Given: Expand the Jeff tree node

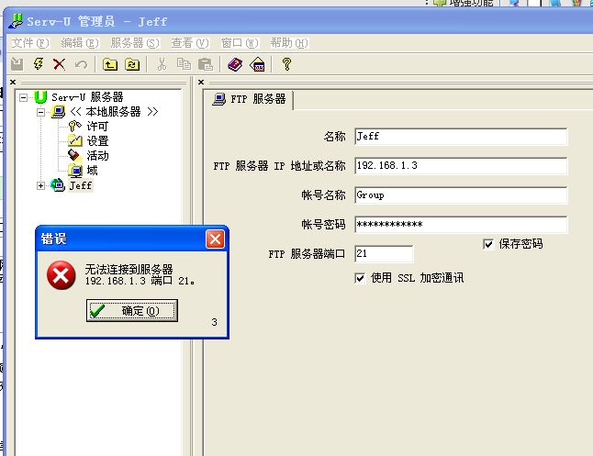Looking at the screenshot, I should click(x=40, y=185).
